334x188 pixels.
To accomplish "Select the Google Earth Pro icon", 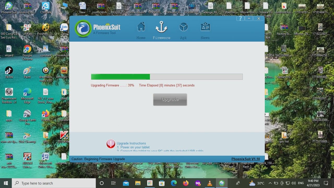I will [x=27, y=118].
